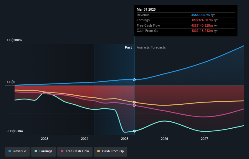Toggle the Cash From Op legend button
The image size is (249, 159).
click(x=110, y=151)
